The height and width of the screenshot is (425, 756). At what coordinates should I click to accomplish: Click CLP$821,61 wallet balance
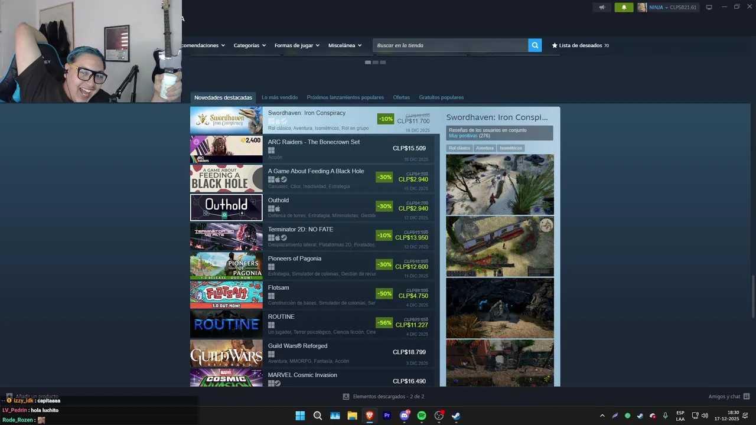pos(683,7)
